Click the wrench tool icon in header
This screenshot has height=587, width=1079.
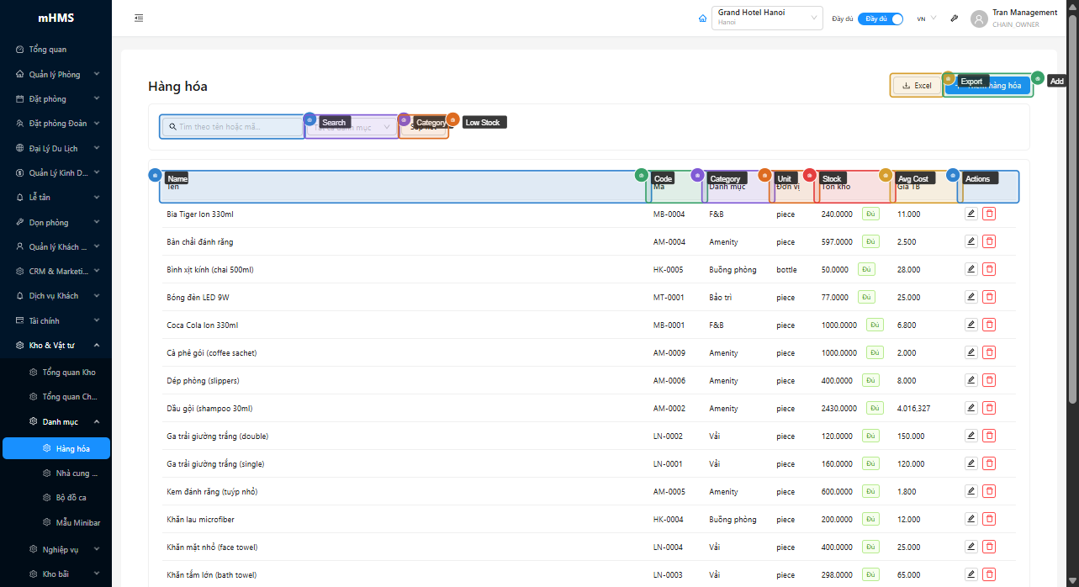pos(955,19)
